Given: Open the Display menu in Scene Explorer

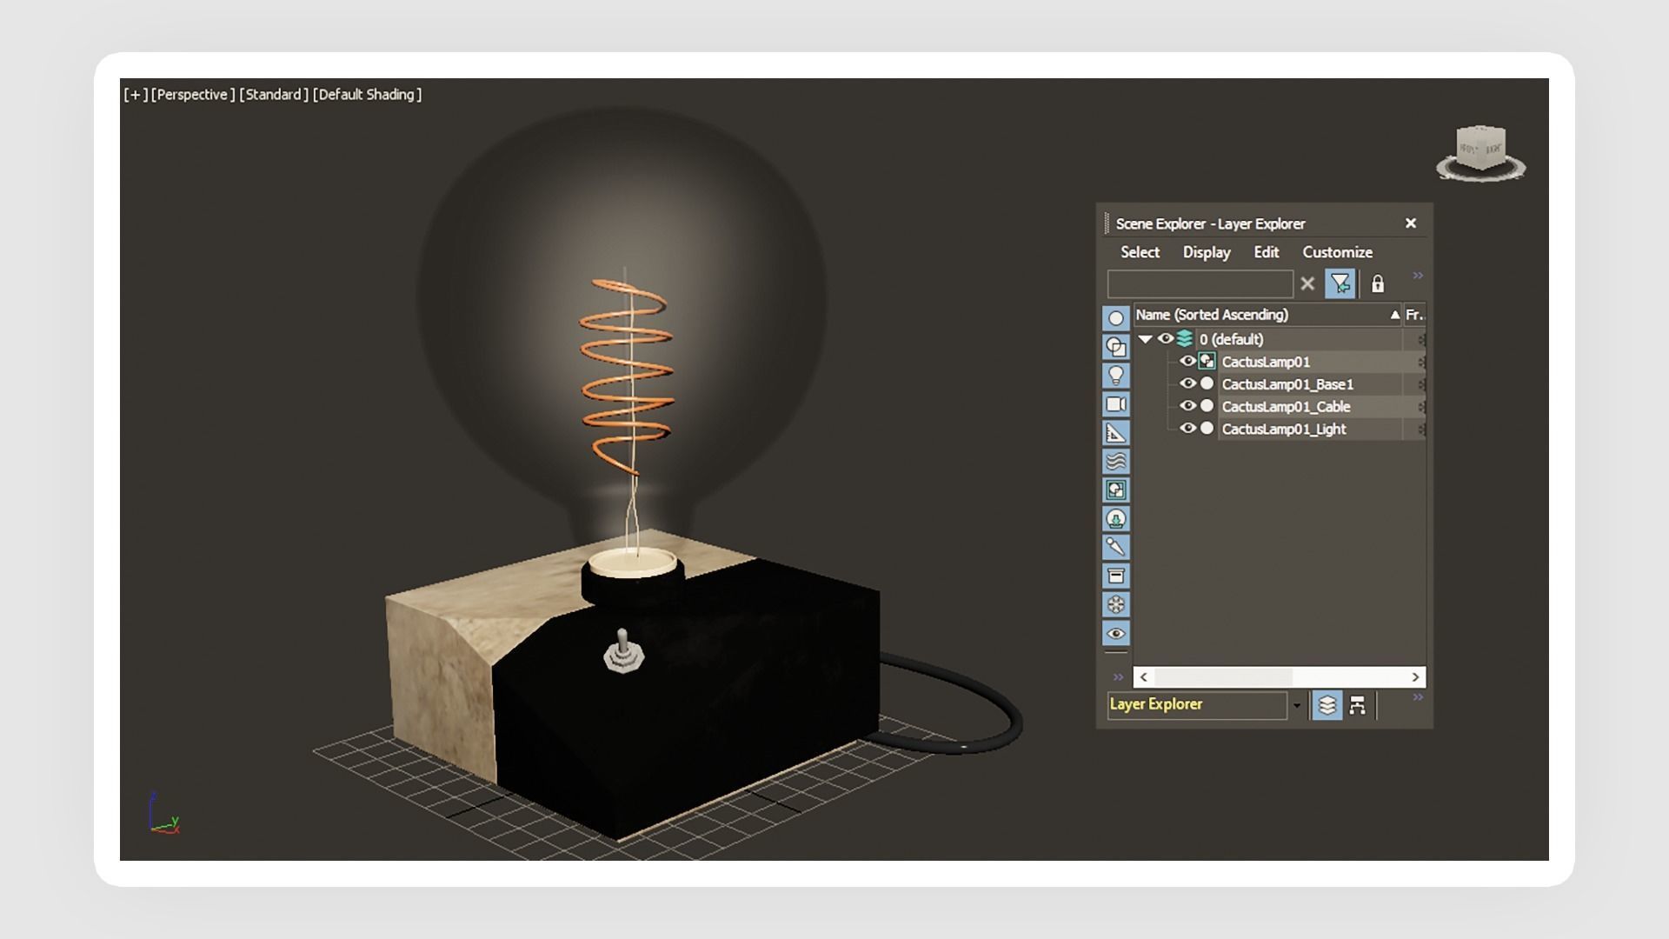Looking at the screenshot, I should pos(1206,252).
